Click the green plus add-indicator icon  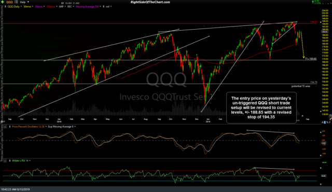[x=3, y=2]
